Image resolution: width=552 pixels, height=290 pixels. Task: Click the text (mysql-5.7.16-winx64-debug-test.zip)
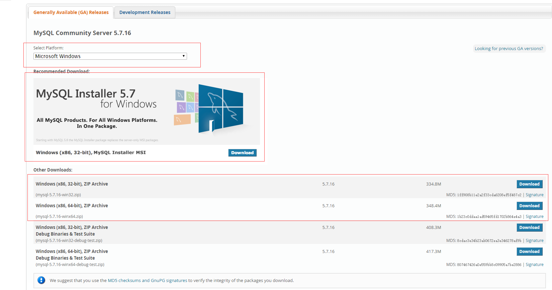click(70, 265)
